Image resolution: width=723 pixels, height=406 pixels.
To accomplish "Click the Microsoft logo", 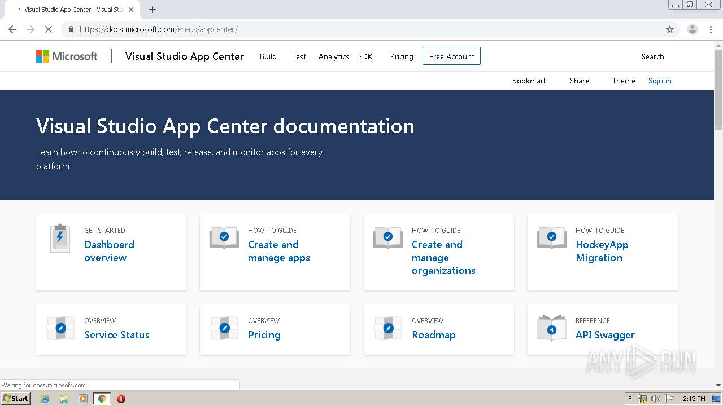I will pos(67,56).
